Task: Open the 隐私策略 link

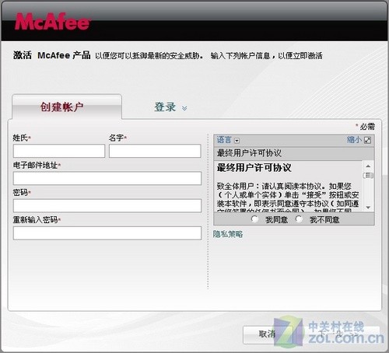Action: tap(228, 234)
